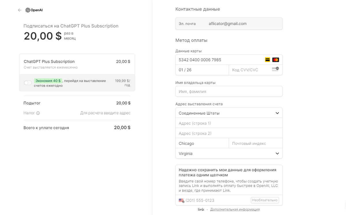Screen dimensions: 346x215
Task: Click the back arrow icon
Action: [20, 10]
